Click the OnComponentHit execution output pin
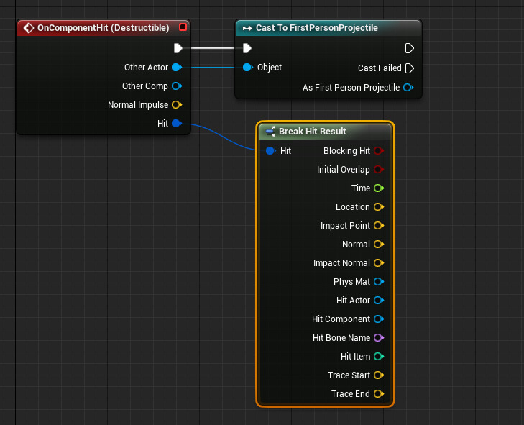Image resolution: width=524 pixels, height=425 pixels. coord(178,48)
